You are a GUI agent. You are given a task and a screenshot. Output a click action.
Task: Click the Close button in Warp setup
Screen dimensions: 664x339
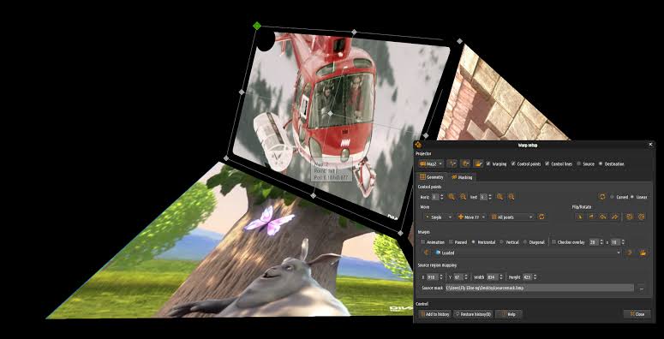[637, 314]
